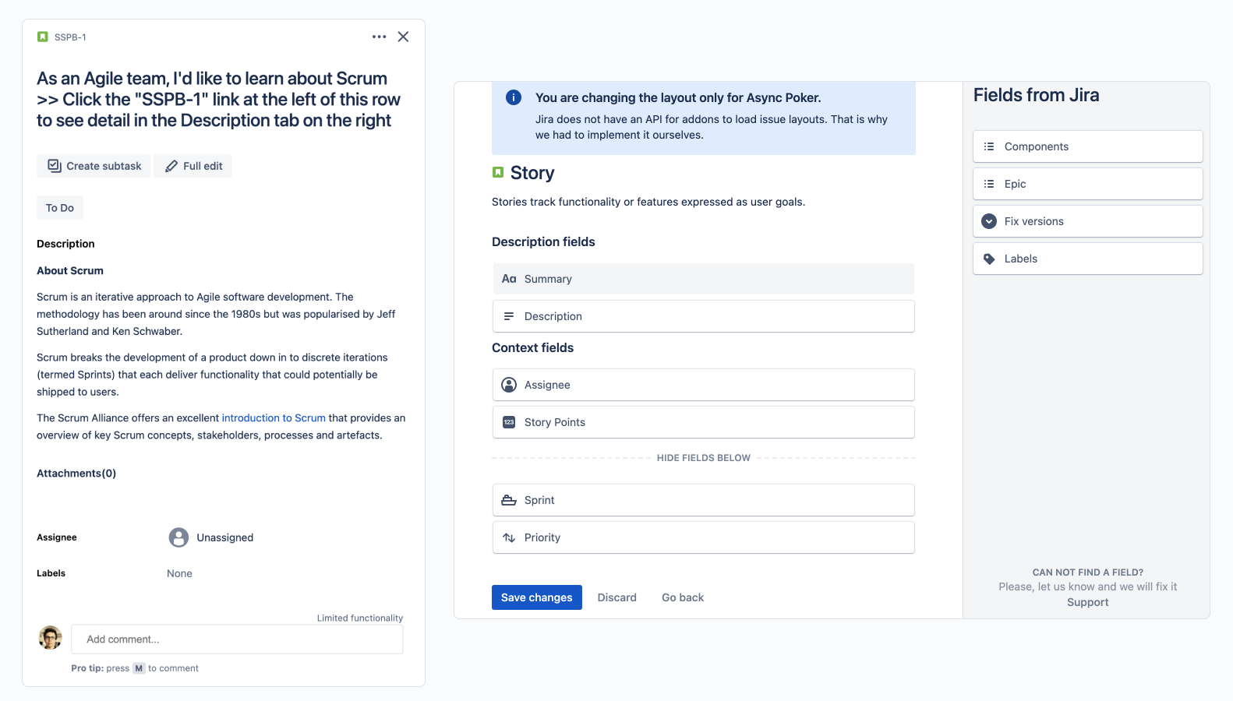1233x701 pixels.
Task: Close the SSPB-1 issue panel
Action: [x=403, y=37]
